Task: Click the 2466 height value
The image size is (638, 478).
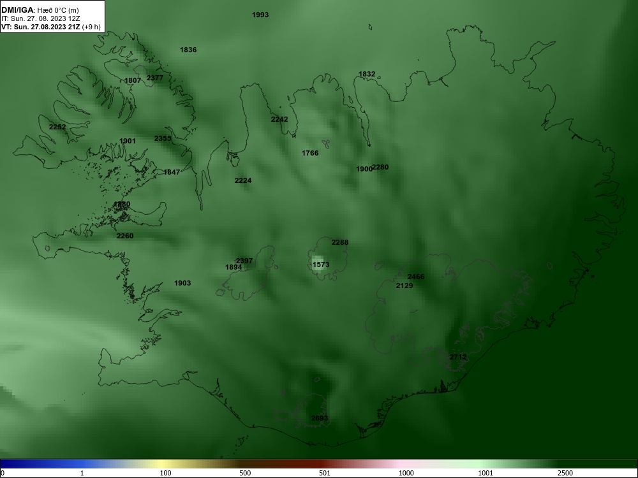Action: pos(416,277)
